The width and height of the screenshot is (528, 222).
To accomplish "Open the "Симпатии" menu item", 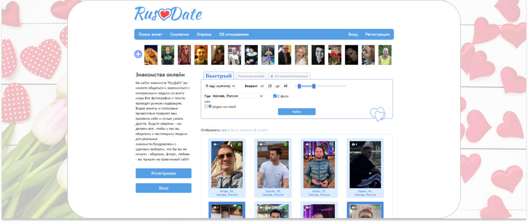I will pyautogui.click(x=180, y=34).
